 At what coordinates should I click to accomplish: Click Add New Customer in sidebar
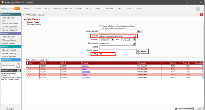(x=10, y=30)
